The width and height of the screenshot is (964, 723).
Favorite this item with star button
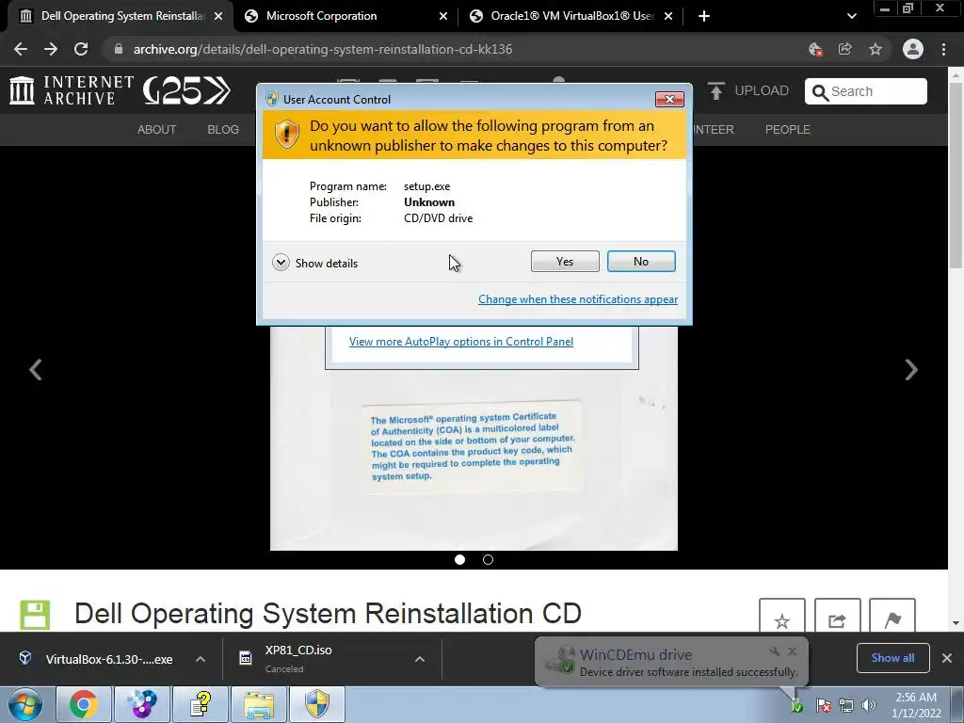pos(781,616)
